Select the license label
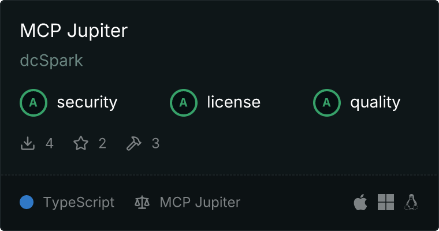Viewport: 439px width, 231px height. [234, 102]
